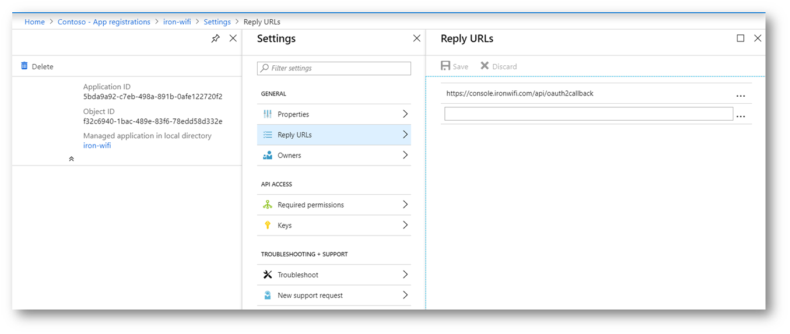Click the Troubleshoot wrench icon
Image resolution: width=790 pixels, height=334 pixels.
click(268, 275)
